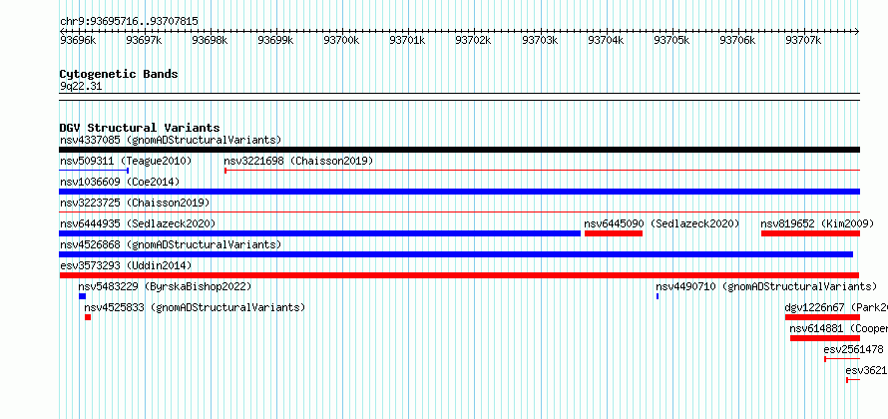Open nsv3223725 (Chaisson2019) variant label
Viewport: 888px width, 419px height.
click(x=135, y=203)
